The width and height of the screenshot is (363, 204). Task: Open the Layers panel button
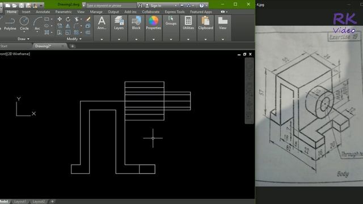coord(119,23)
